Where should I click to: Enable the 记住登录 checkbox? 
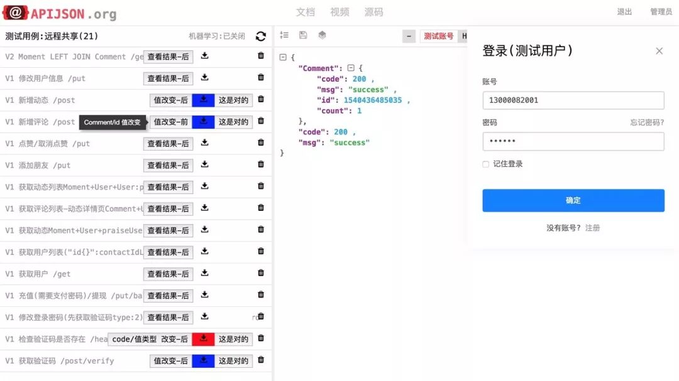point(485,164)
